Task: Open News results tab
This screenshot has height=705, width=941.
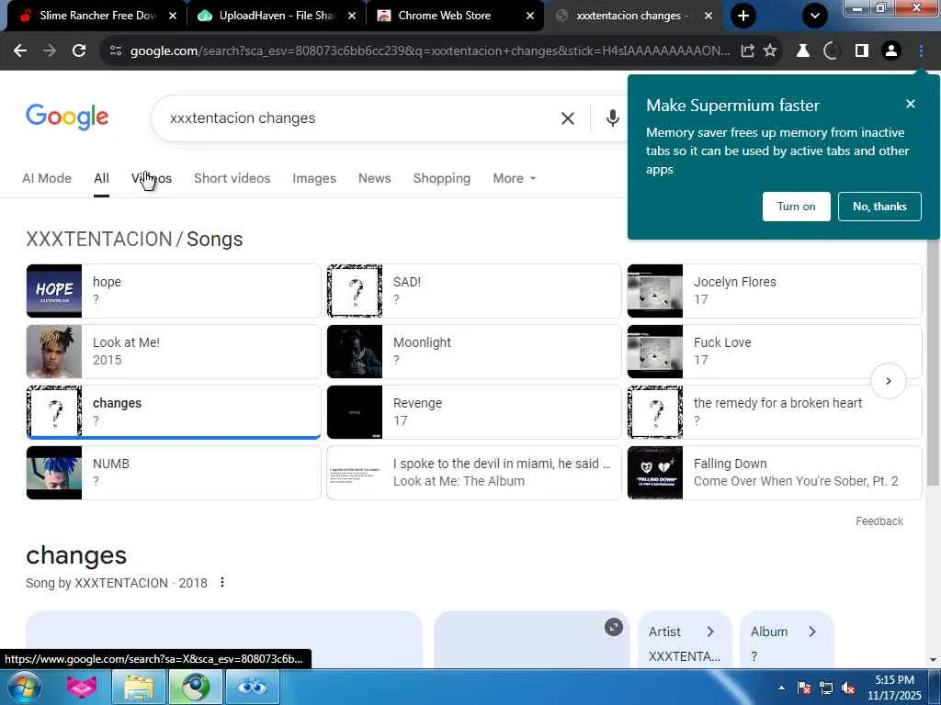Action: (x=375, y=178)
